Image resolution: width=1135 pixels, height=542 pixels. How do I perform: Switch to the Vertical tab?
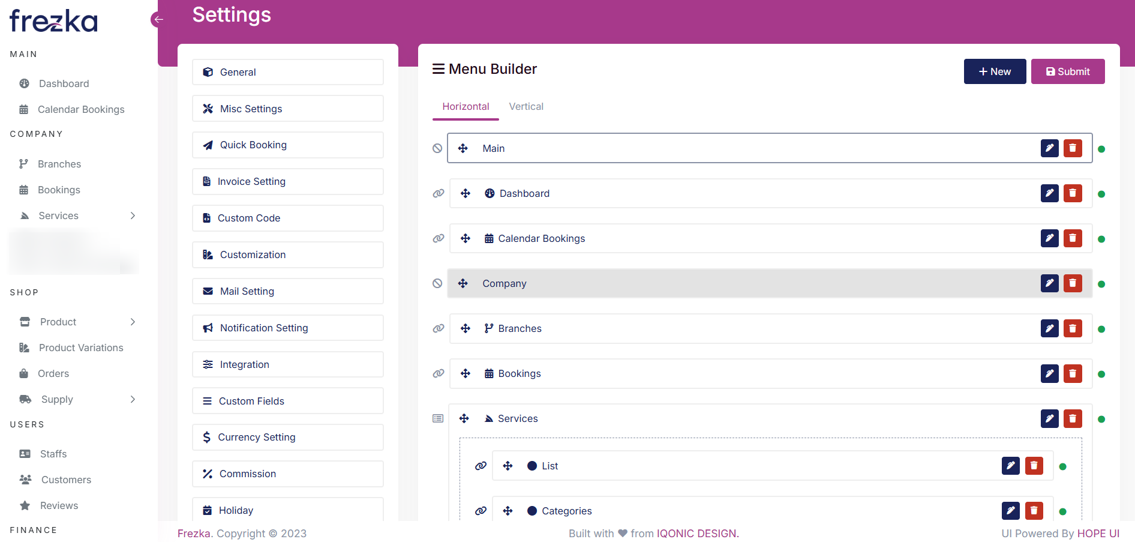click(x=526, y=106)
